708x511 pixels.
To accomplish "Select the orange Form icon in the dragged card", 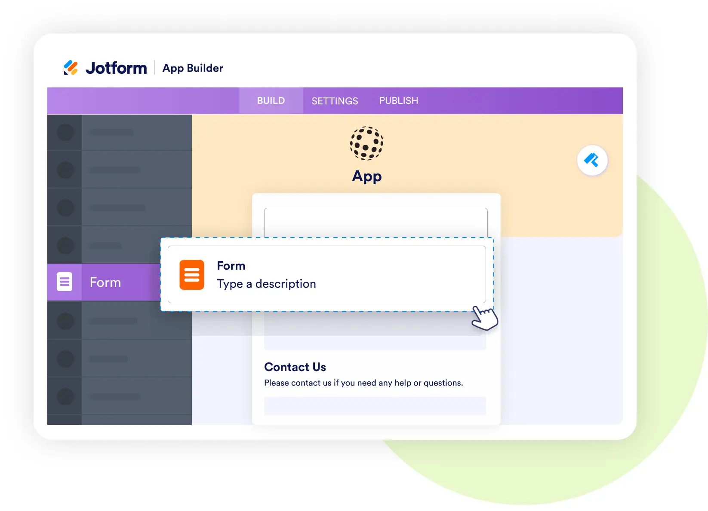I will 192,275.
